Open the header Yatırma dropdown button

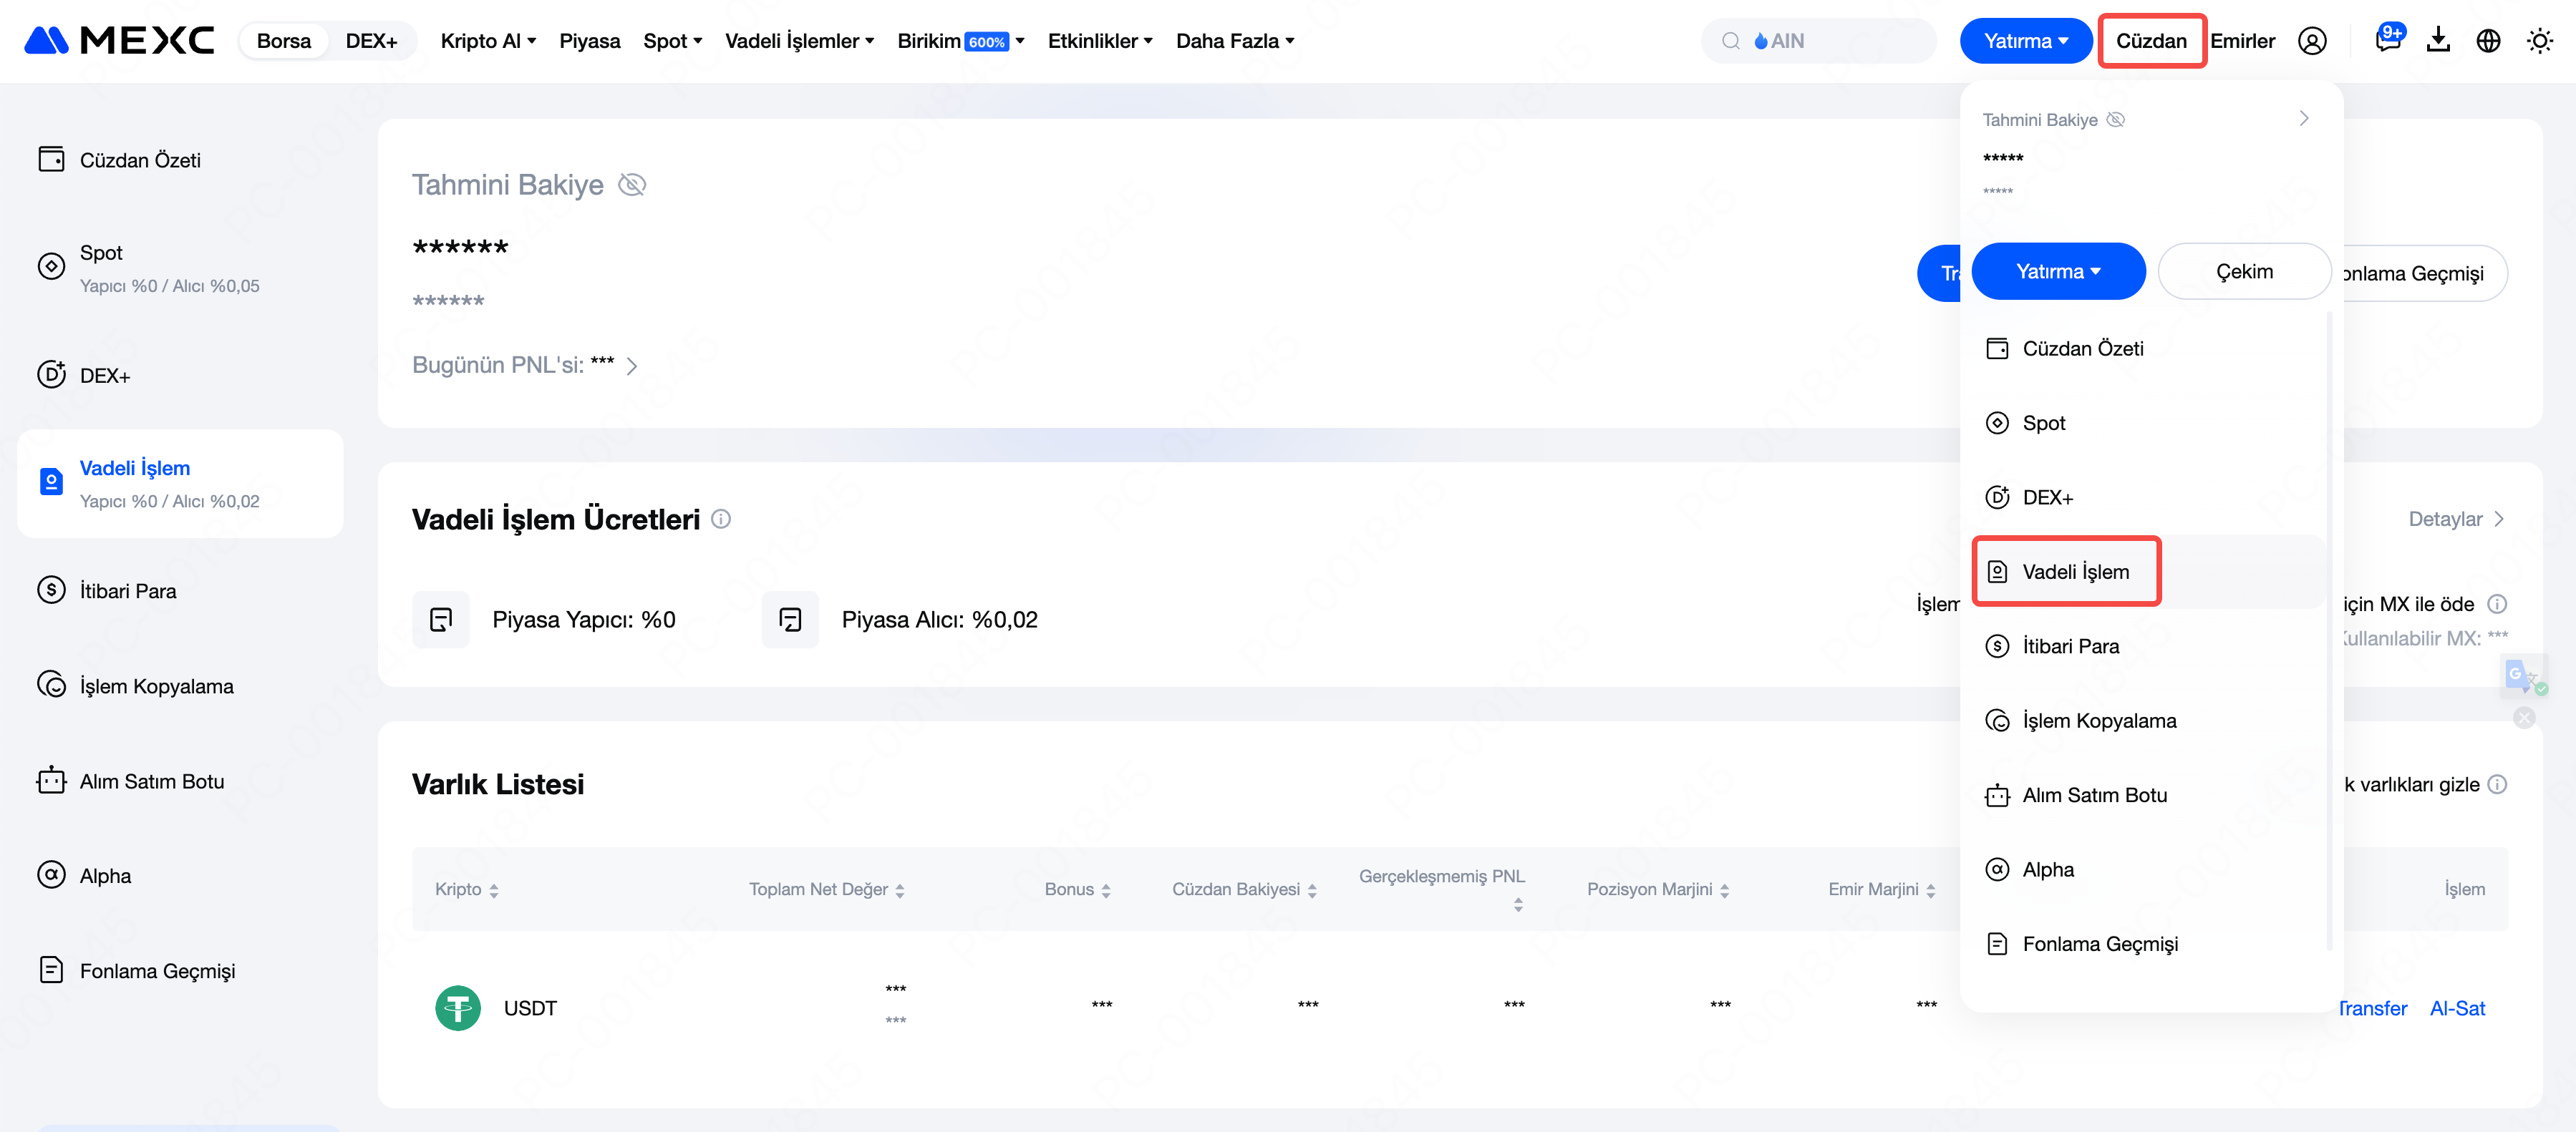2025,41
